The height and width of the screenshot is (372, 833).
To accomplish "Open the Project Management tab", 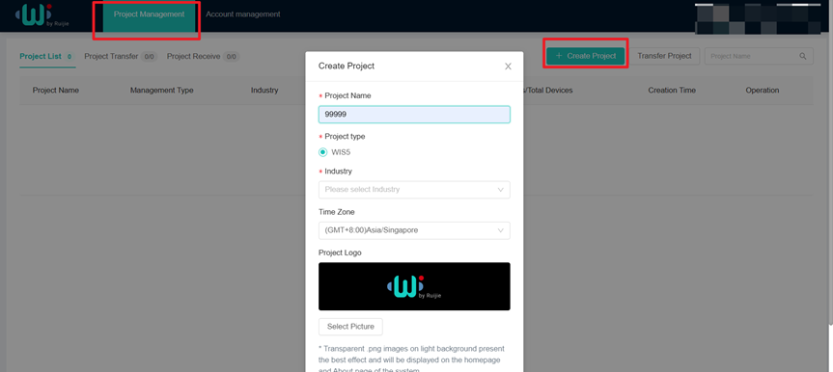I will (x=149, y=14).
